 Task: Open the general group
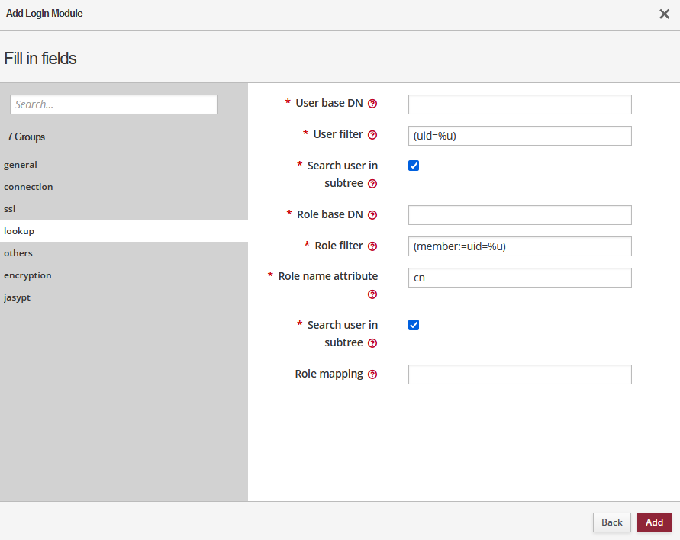click(x=21, y=164)
